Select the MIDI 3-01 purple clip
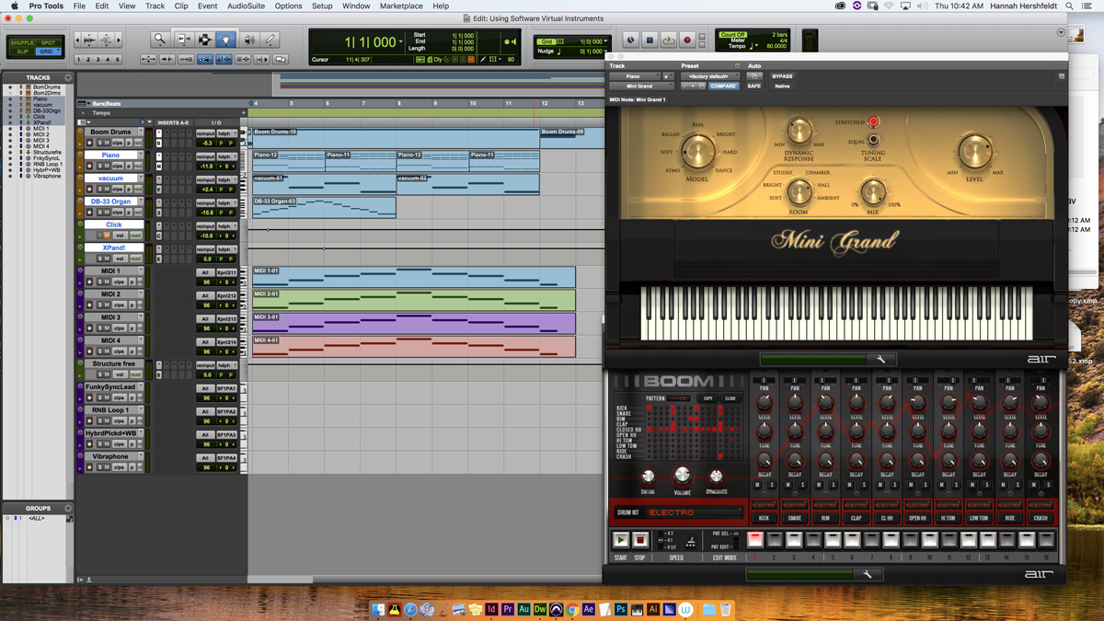 tap(413, 323)
